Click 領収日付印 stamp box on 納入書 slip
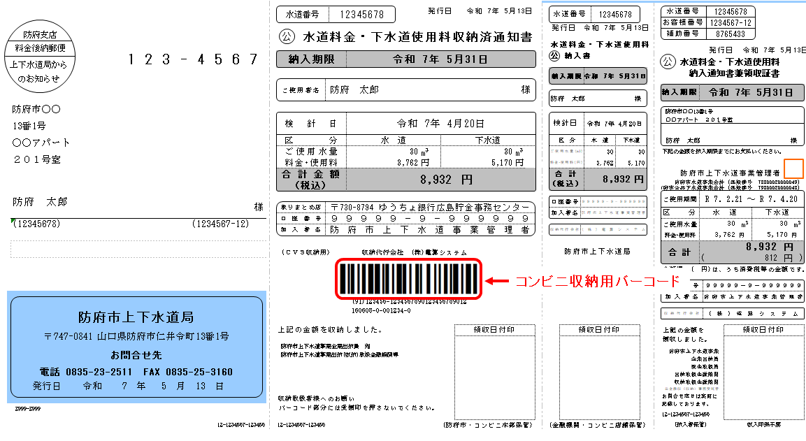806x441 pixels. (599, 372)
